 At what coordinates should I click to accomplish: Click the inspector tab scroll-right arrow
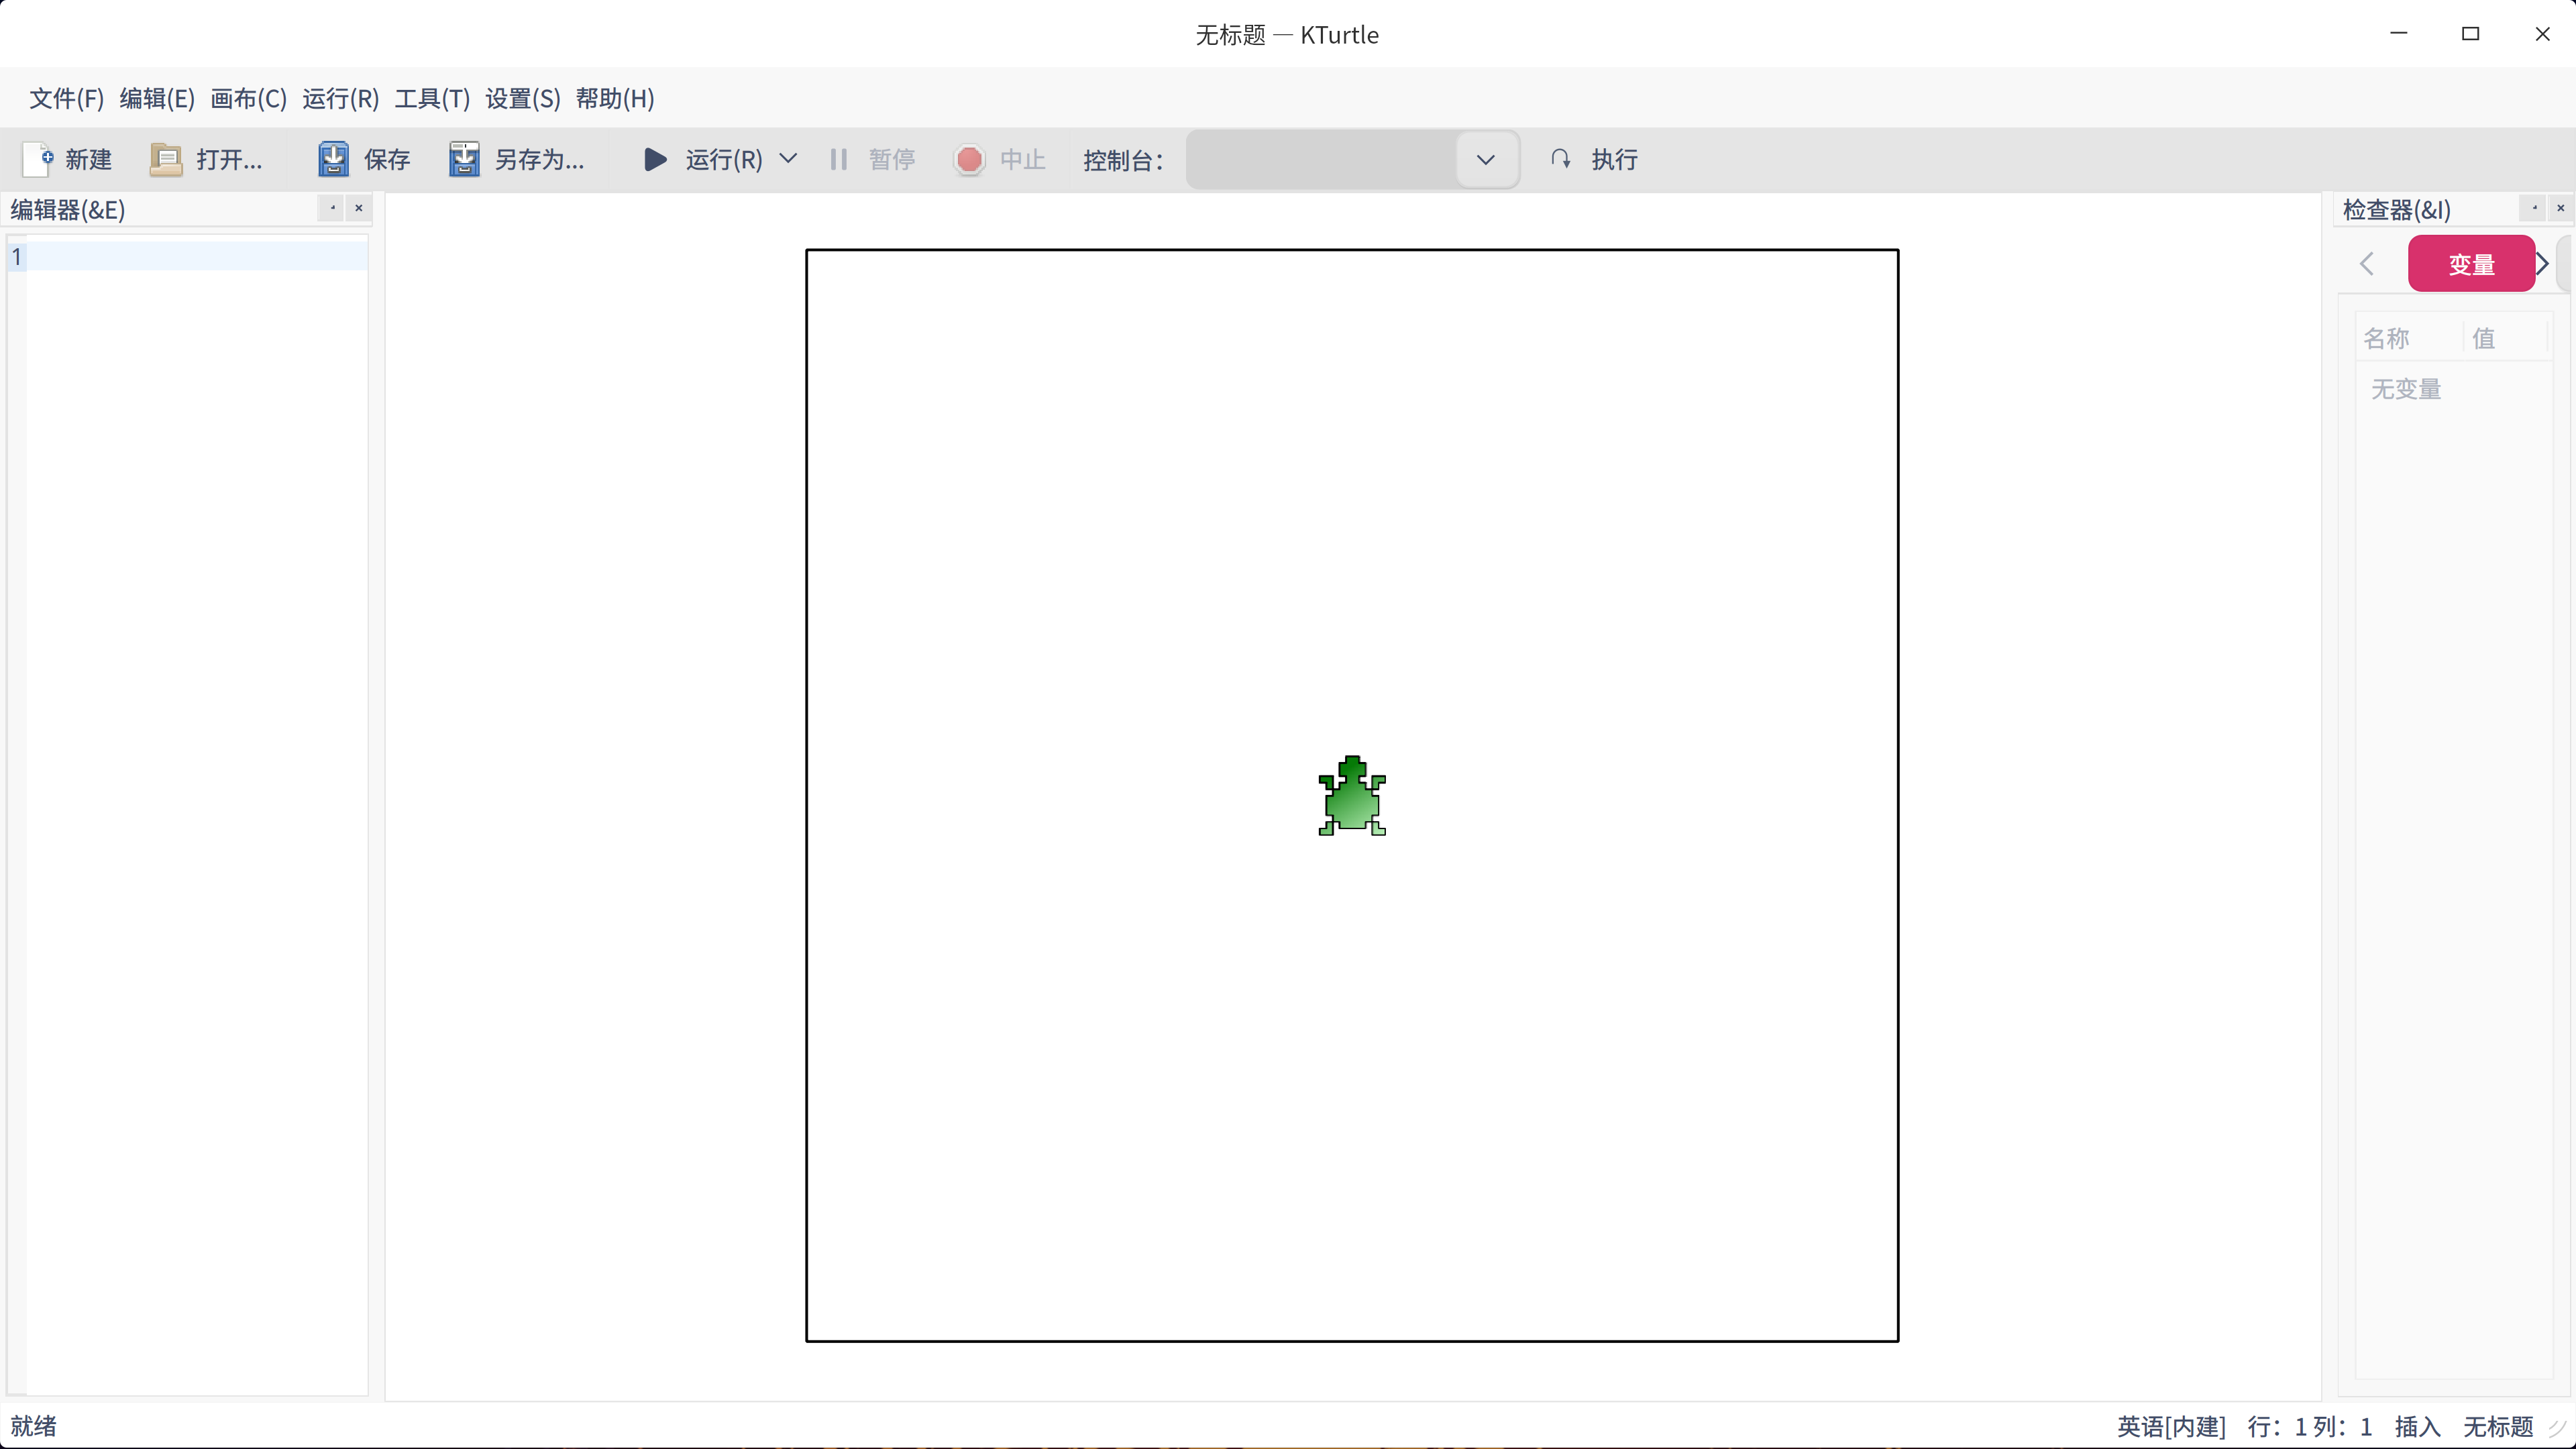tap(2542, 264)
